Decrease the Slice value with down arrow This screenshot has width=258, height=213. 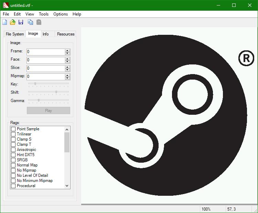pyautogui.click(x=67, y=70)
